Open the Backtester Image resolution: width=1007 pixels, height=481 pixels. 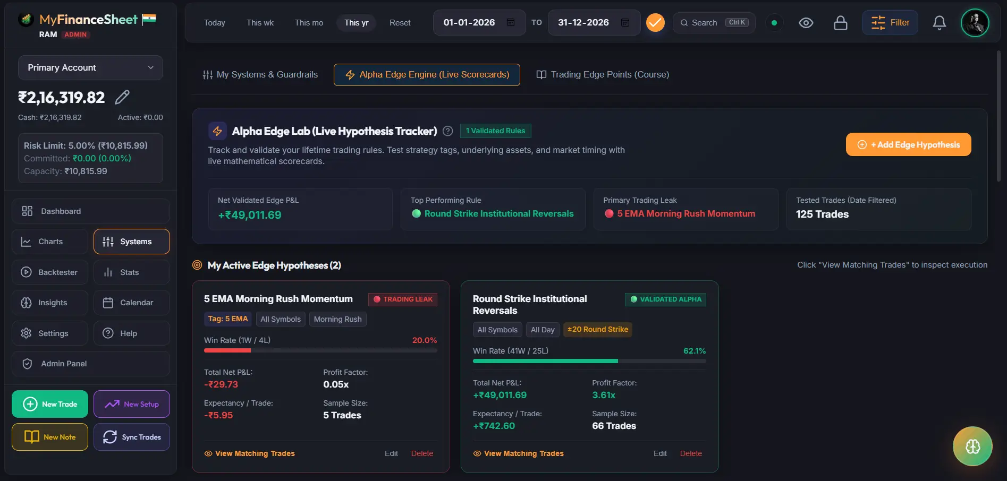(50, 272)
